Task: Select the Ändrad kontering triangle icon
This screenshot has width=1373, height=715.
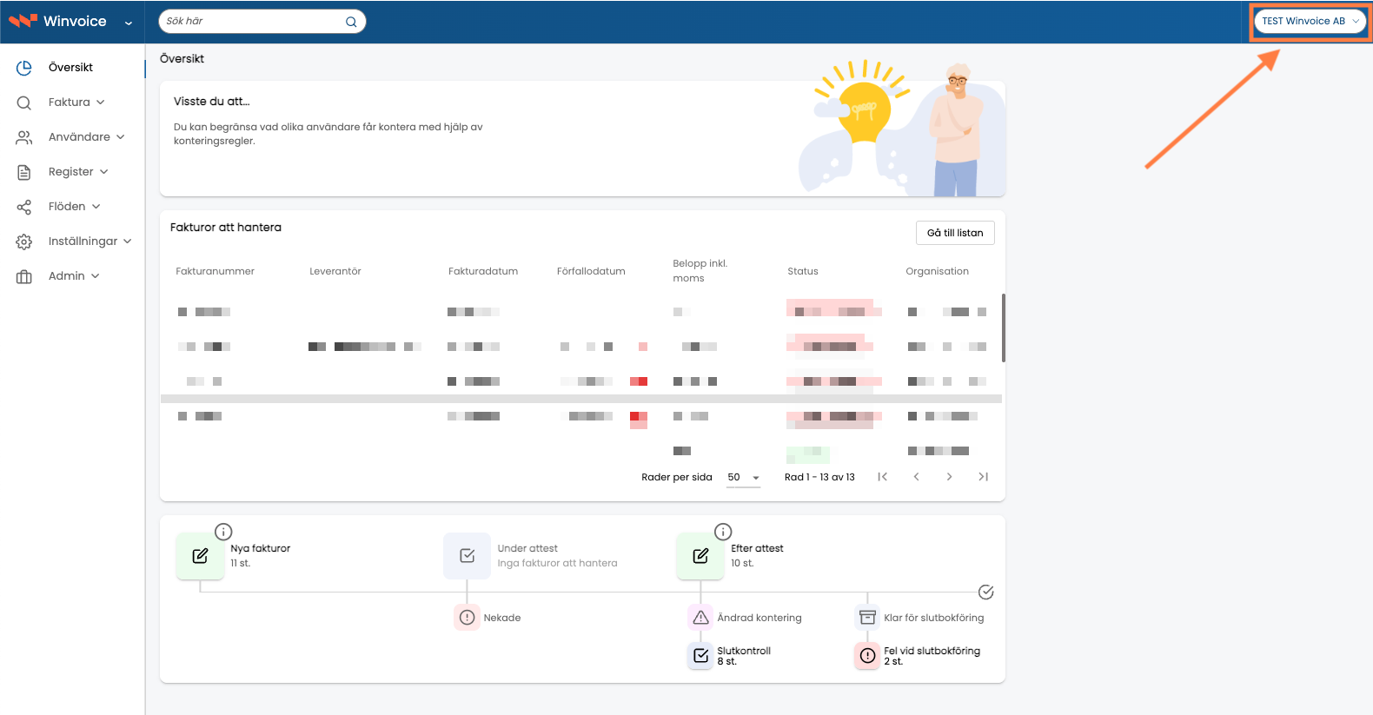Action: click(x=700, y=618)
